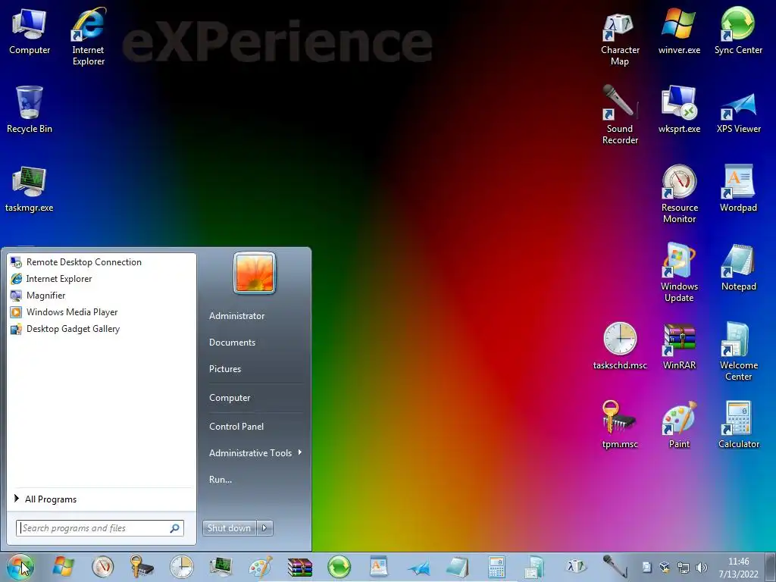Launch Notepad icon in taskbar
Image resolution: width=776 pixels, height=582 pixels.
457,567
